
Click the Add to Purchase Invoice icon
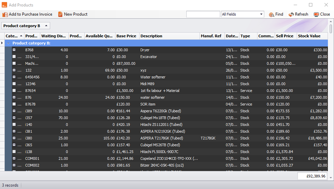point(5,15)
